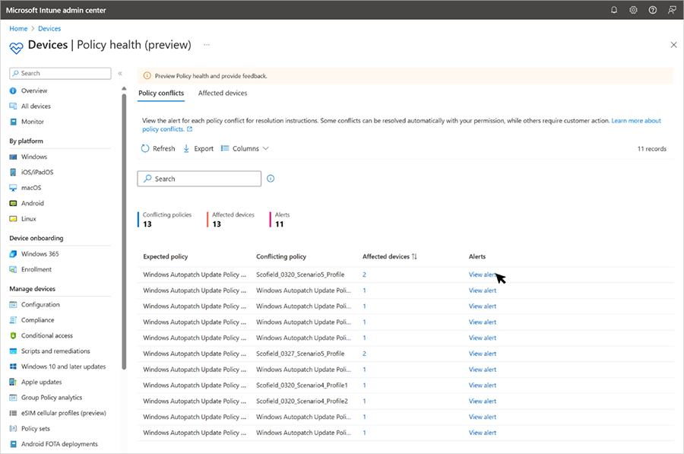Click the Linux icon
The image size is (684, 454).
[13, 219]
